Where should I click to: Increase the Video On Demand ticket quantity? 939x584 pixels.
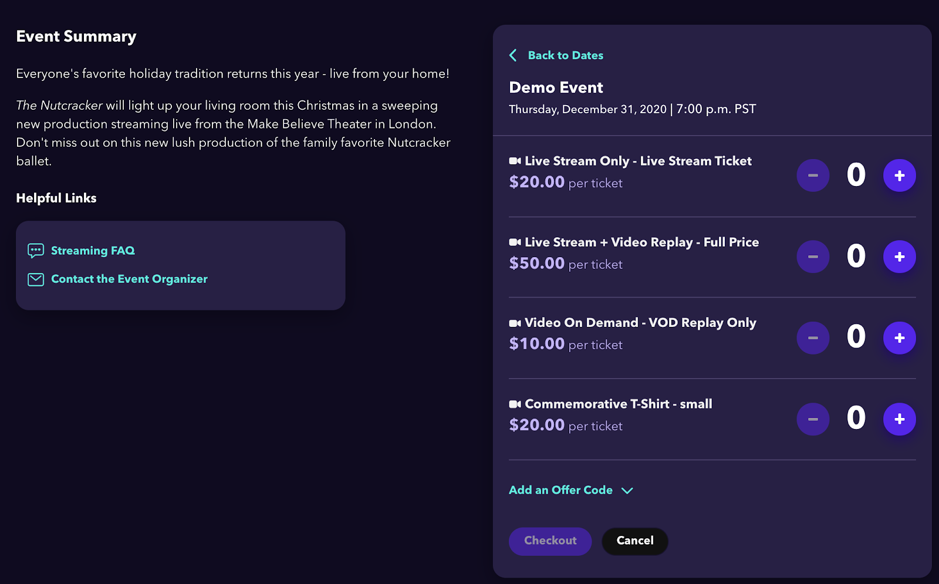pyautogui.click(x=899, y=337)
